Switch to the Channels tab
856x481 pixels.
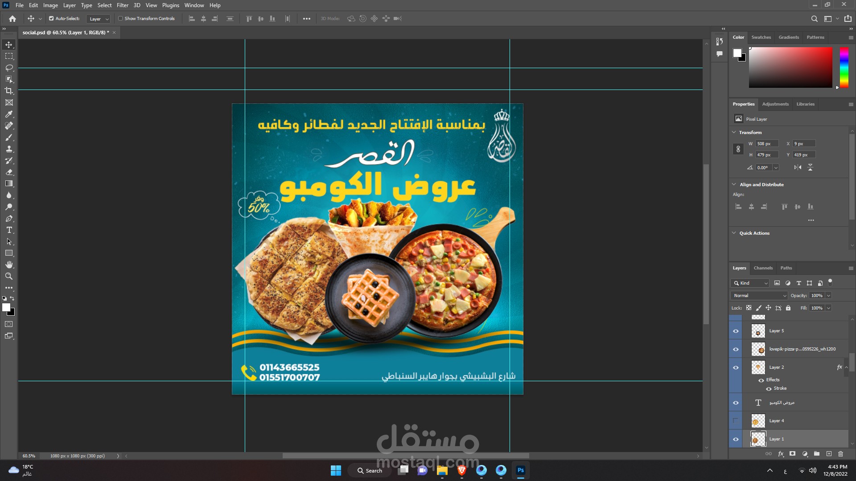tap(763, 268)
